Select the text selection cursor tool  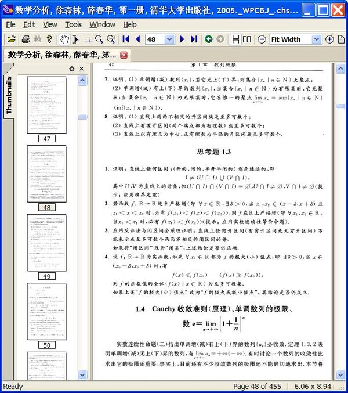point(75,39)
